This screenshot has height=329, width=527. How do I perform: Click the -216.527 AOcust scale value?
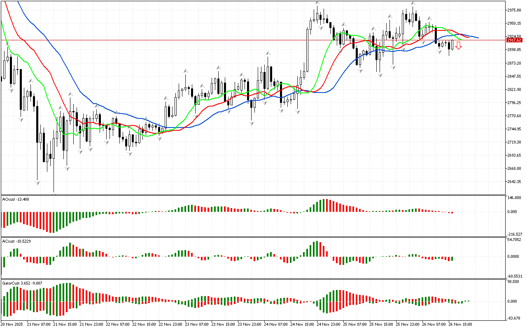click(515, 234)
